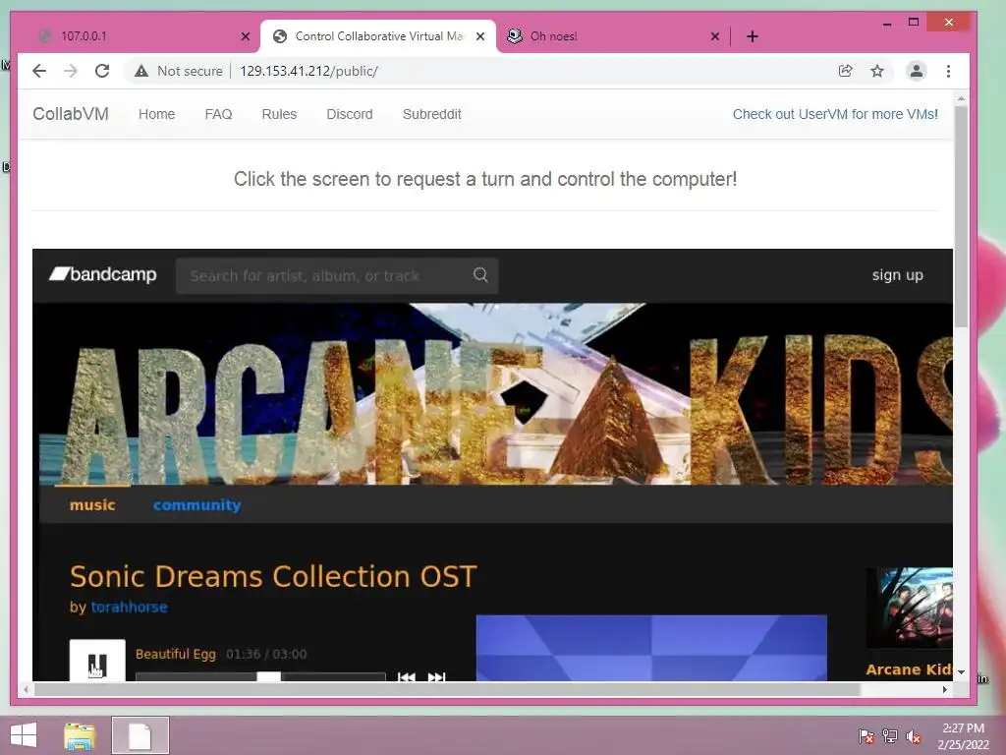Close the Oh noes! tab
Viewport: 1006px width, 755px height.
tap(715, 36)
